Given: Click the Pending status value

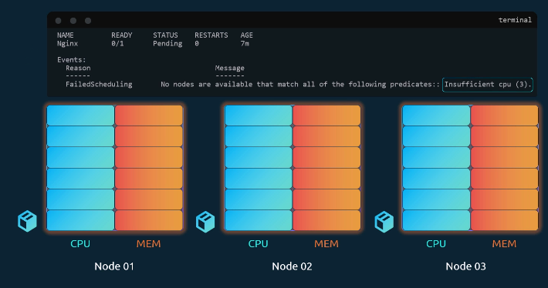Looking at the screenshot, I should (x=167, y=44).
